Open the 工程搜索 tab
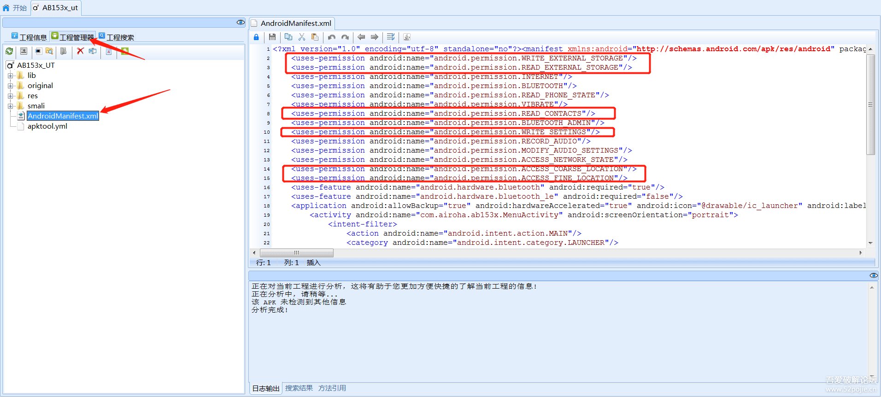Image resolution: width=881 pixels, height=397 pixels. click(117, 37)
